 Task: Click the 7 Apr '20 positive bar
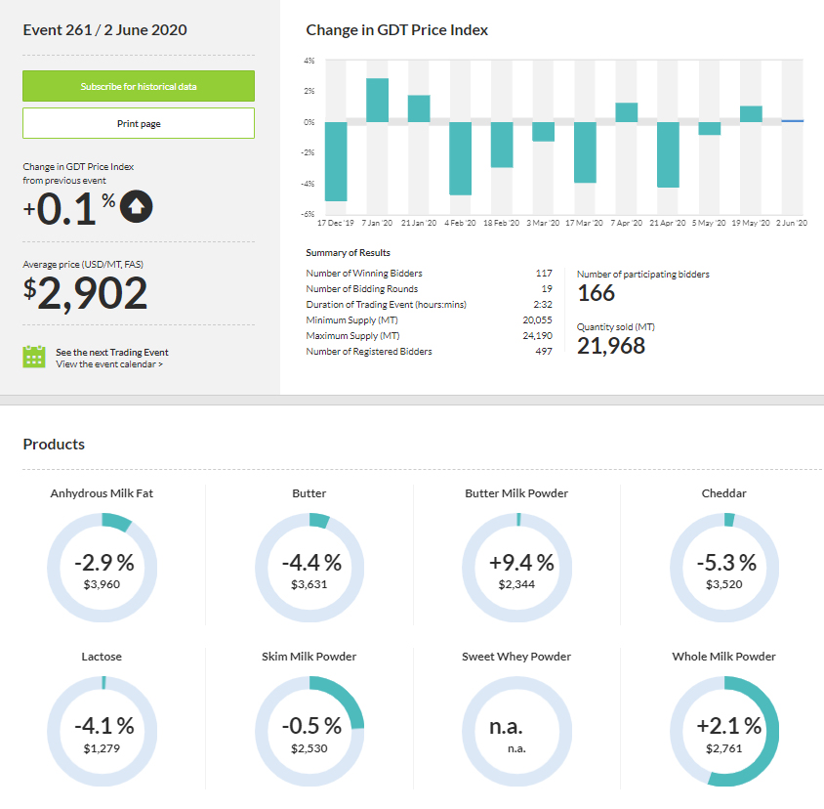[x=626, y=112]
